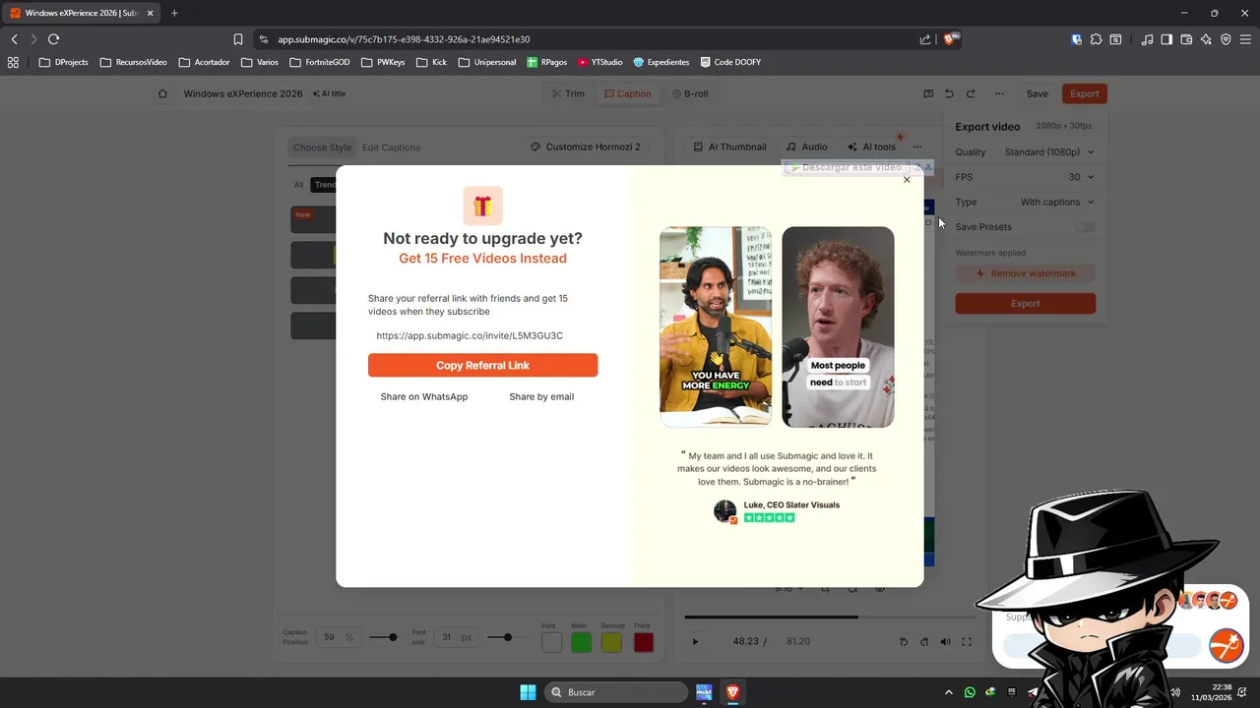Click the Copy Referral Link button

pyautogui.click(x=482, y=365)
